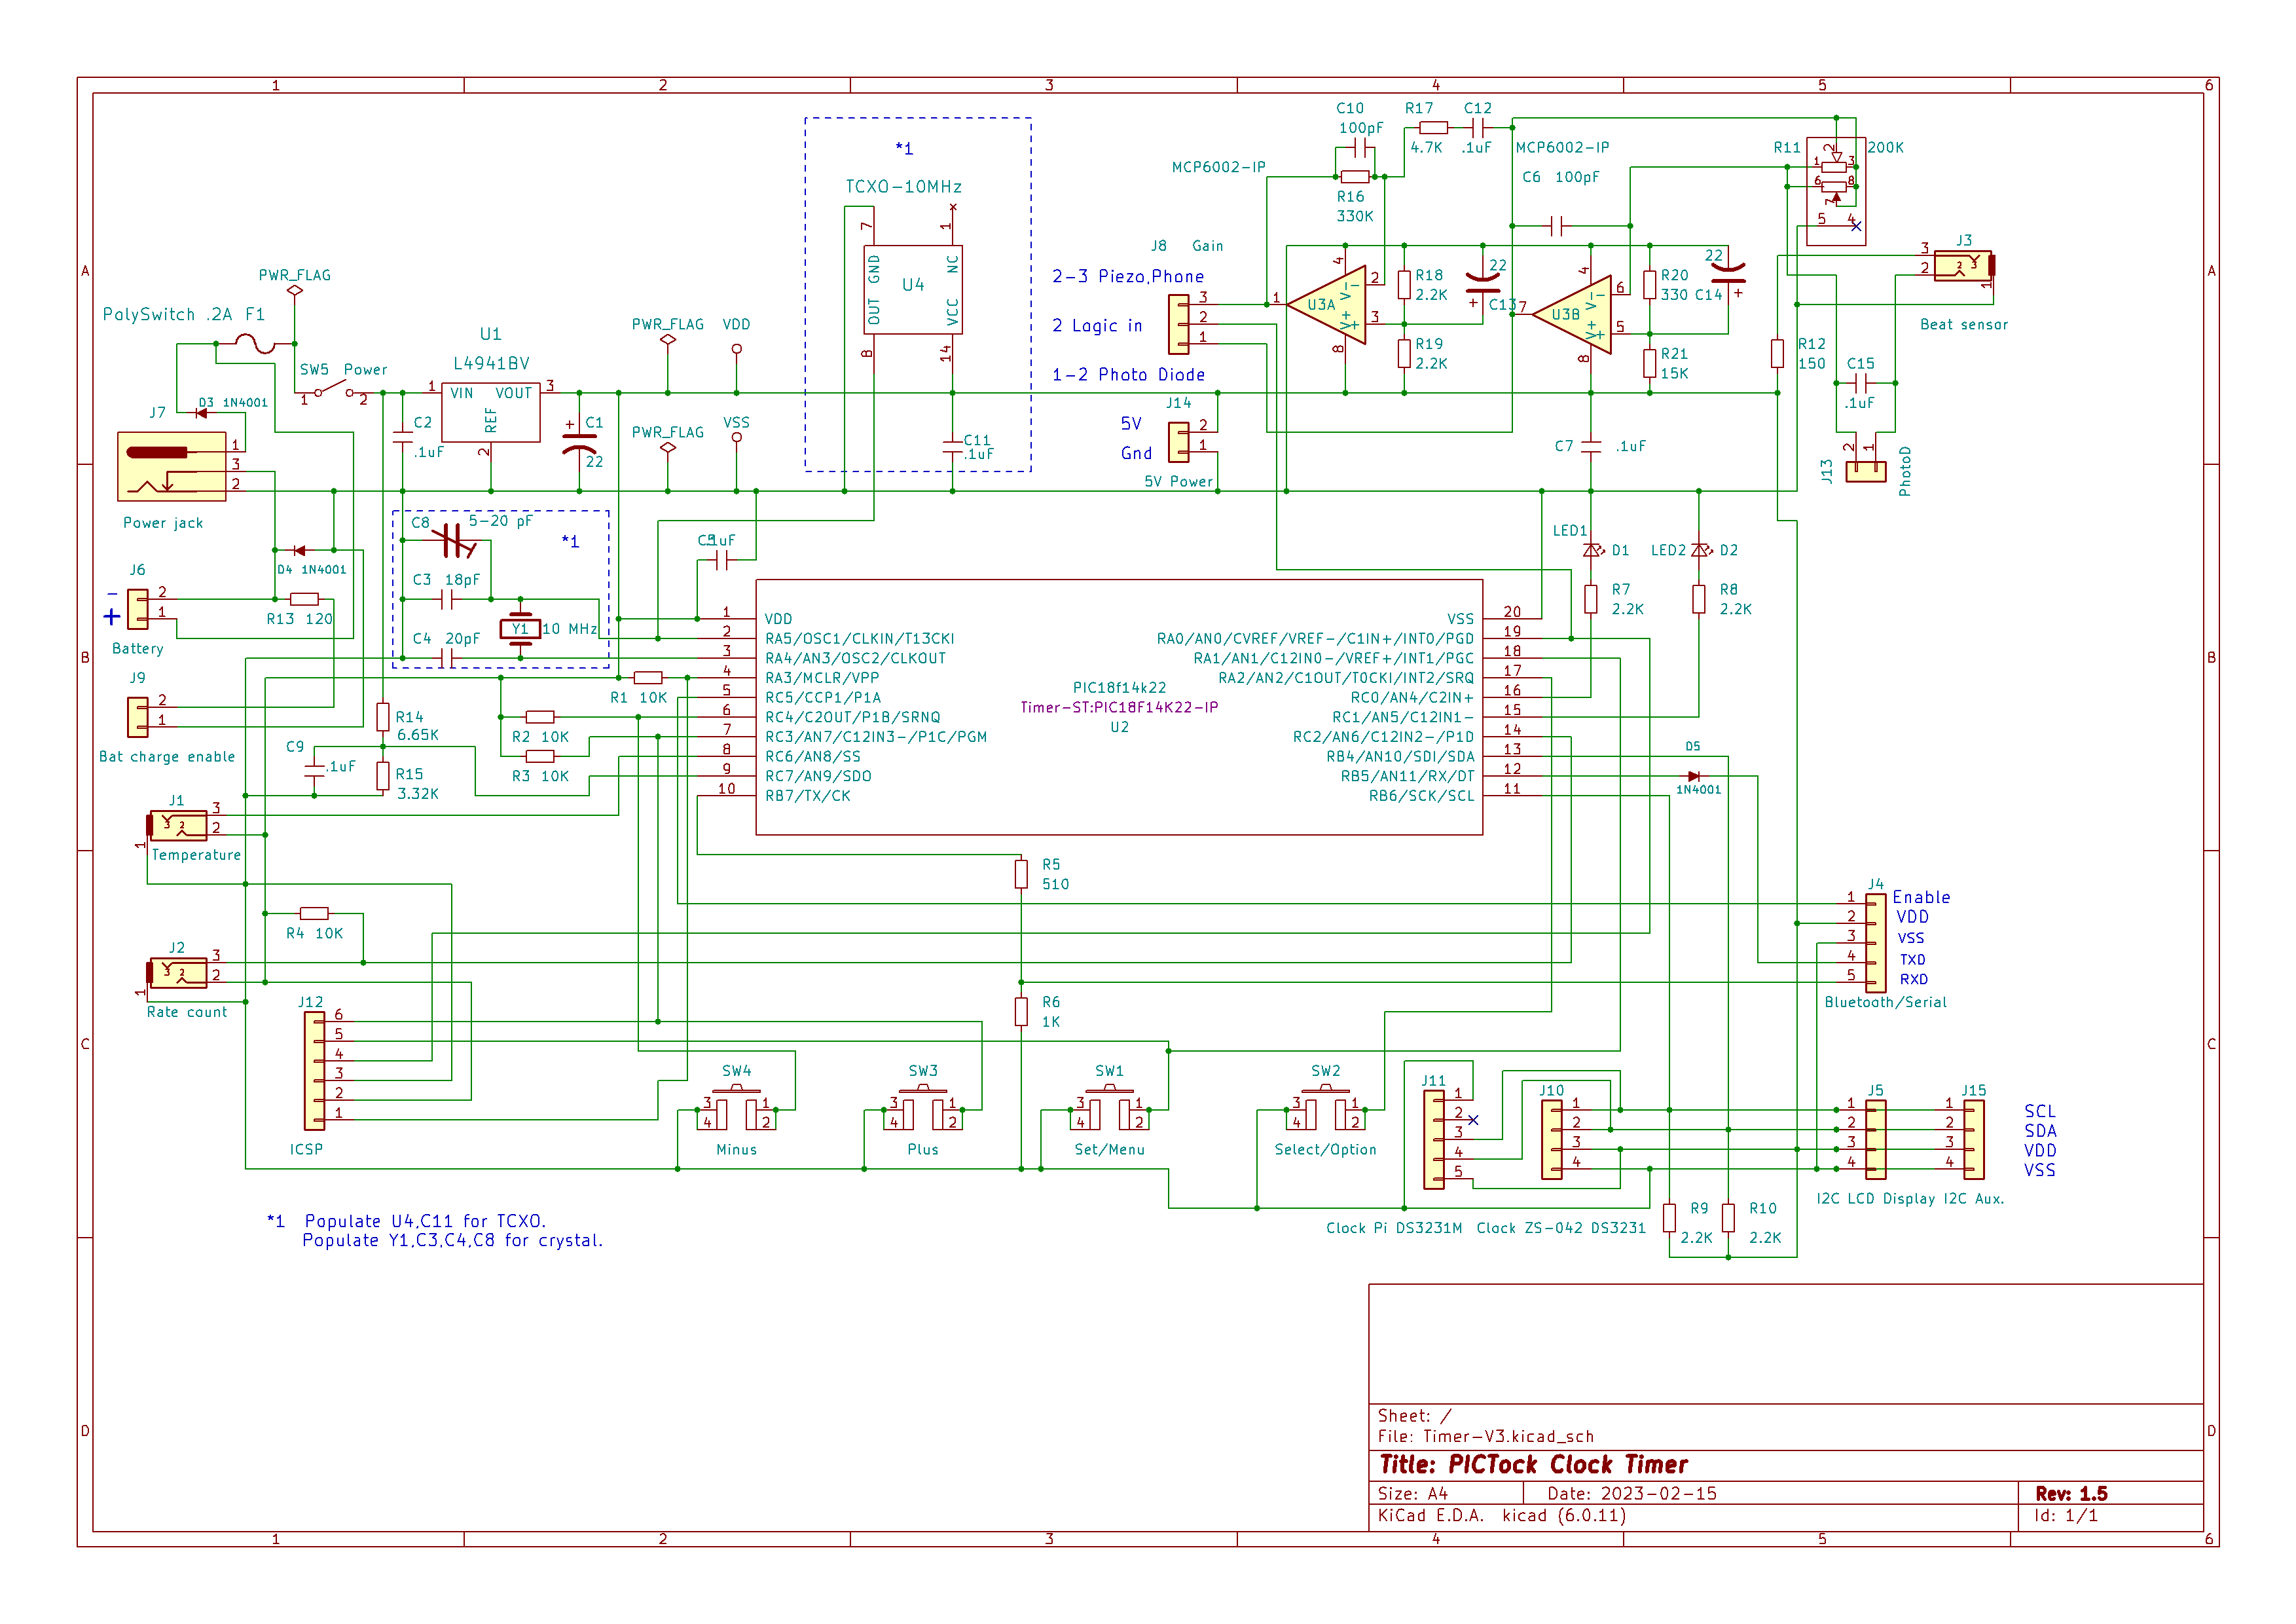The height and width of the screenshot is (1624, 2296).
Task: Click the J11 Clock Pi connector
Action: point(1434,1140)
